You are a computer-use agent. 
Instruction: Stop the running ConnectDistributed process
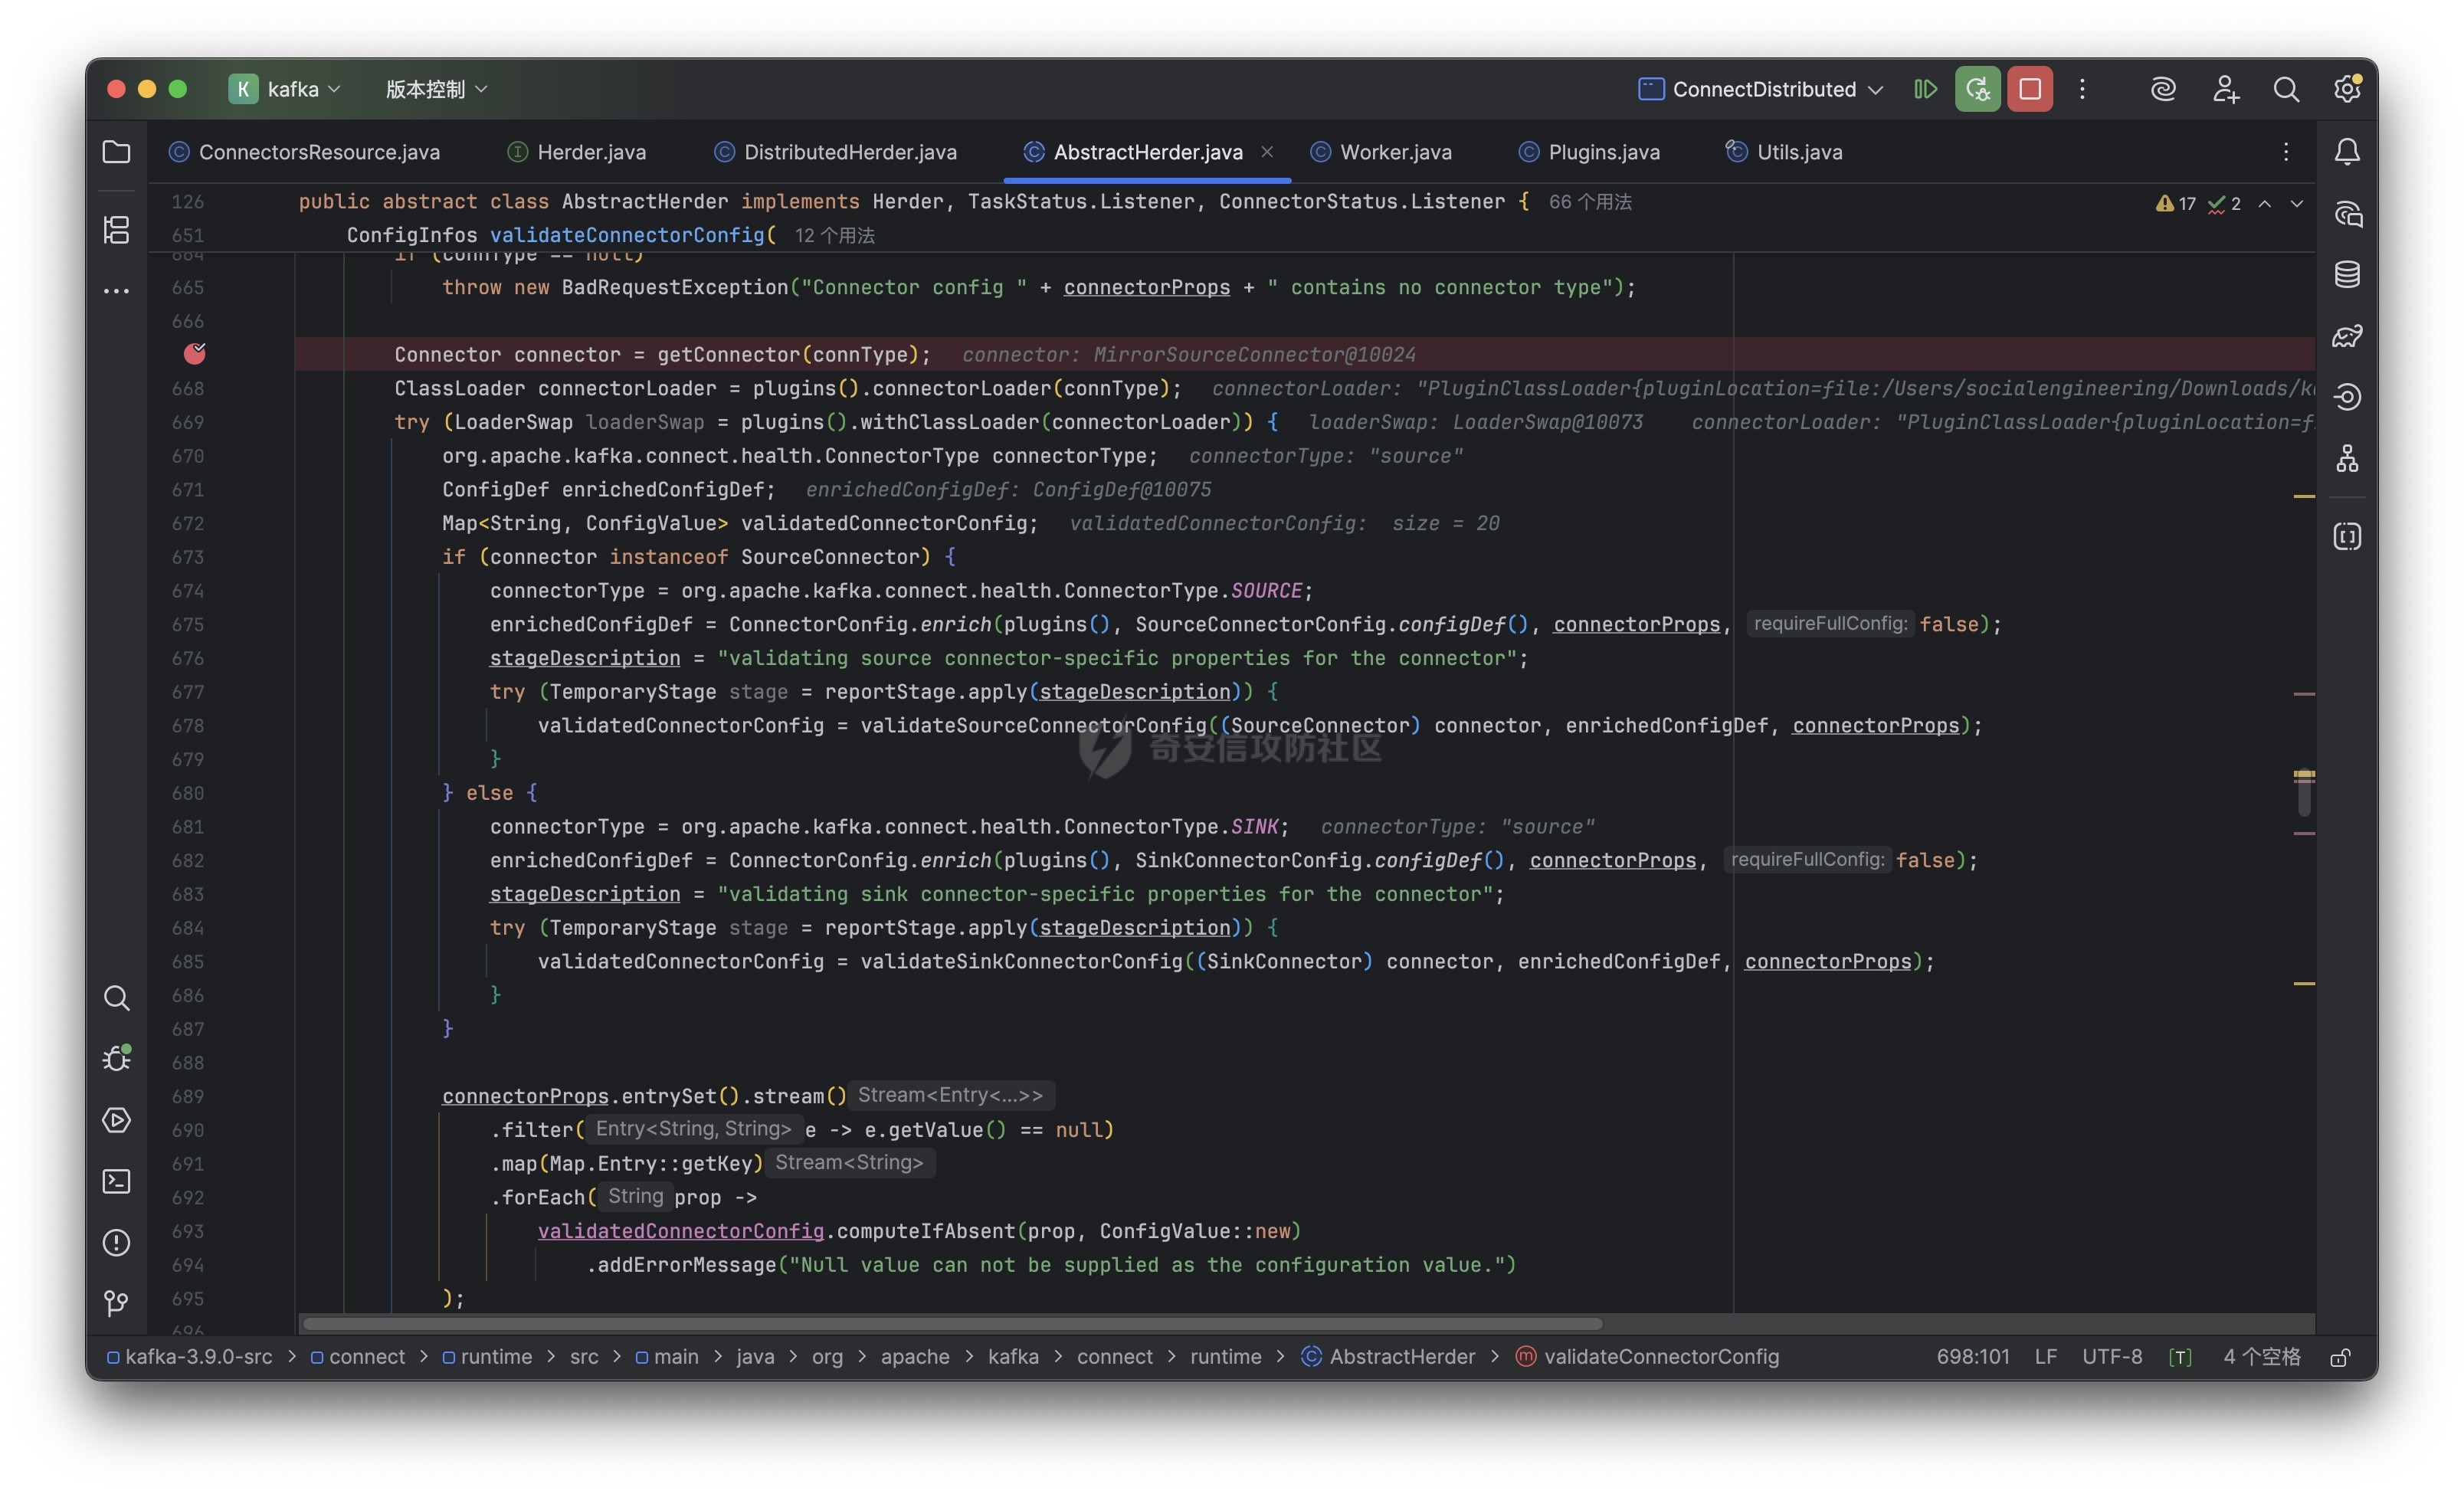click(x=2029, y=89)
